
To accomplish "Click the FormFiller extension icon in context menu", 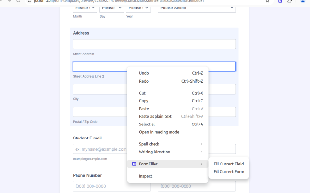I will tap(134, 164).
